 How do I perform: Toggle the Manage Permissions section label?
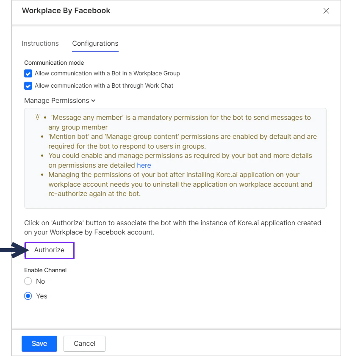pos(57,101)
